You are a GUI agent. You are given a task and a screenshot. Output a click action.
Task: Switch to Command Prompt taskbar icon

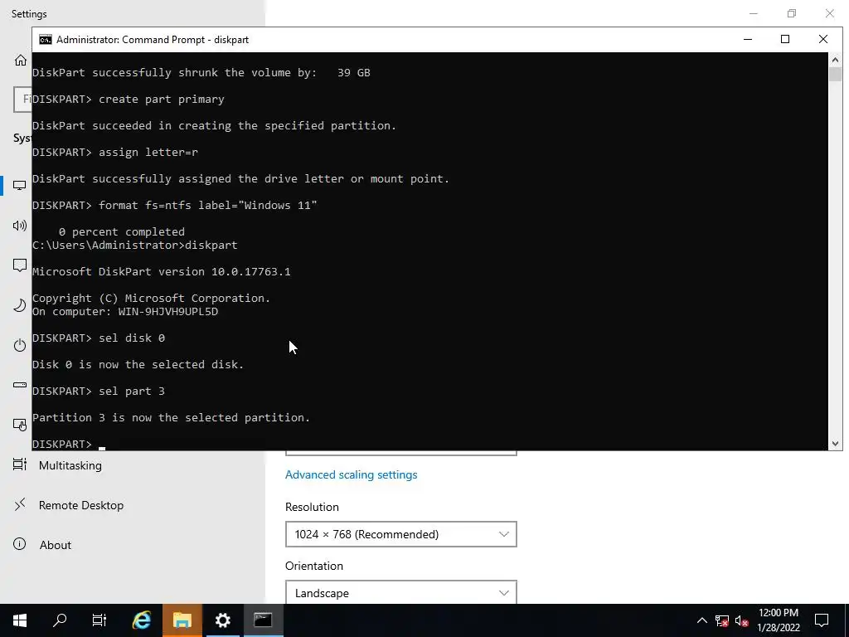(263, 620)
